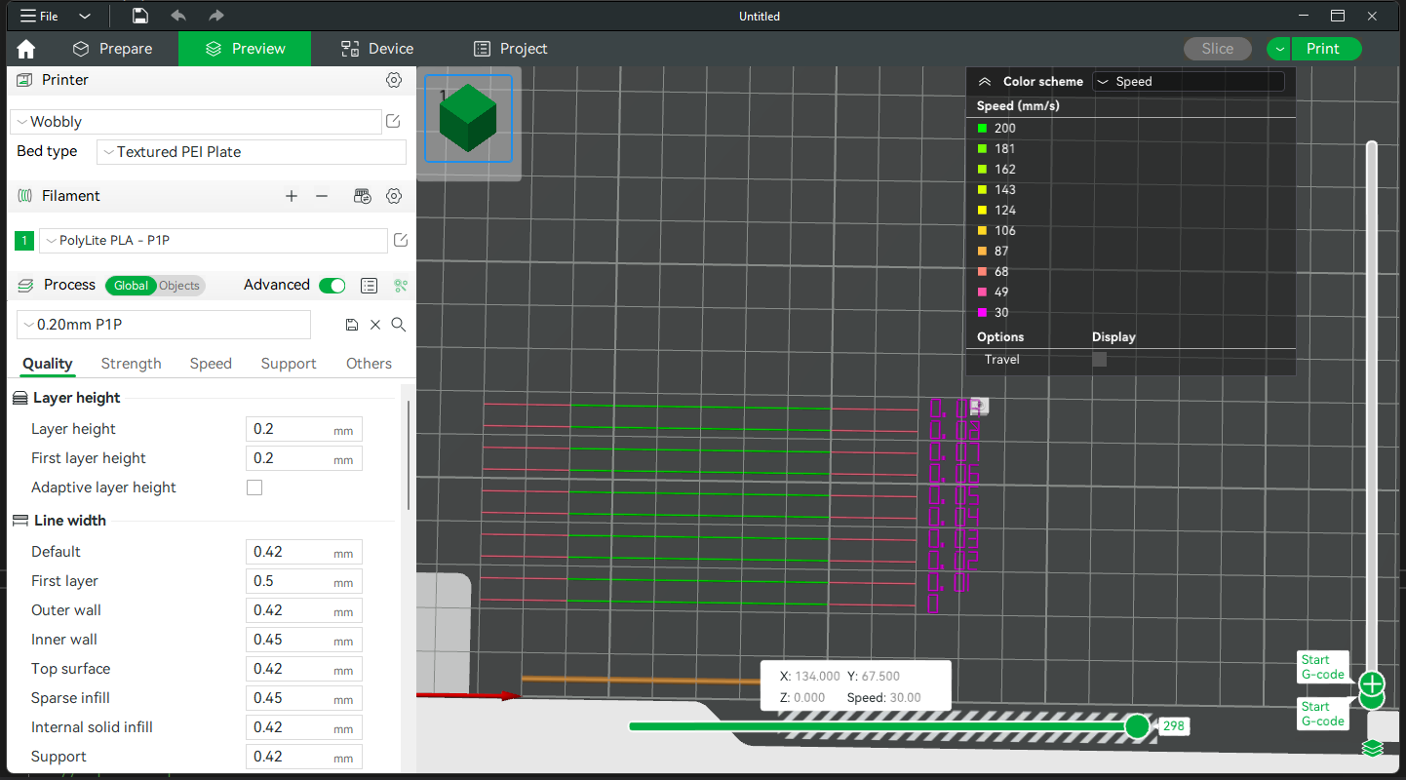Open the Bed type dropdown
The height and width of the screenshot is (780, 1406).
[251, 152]
